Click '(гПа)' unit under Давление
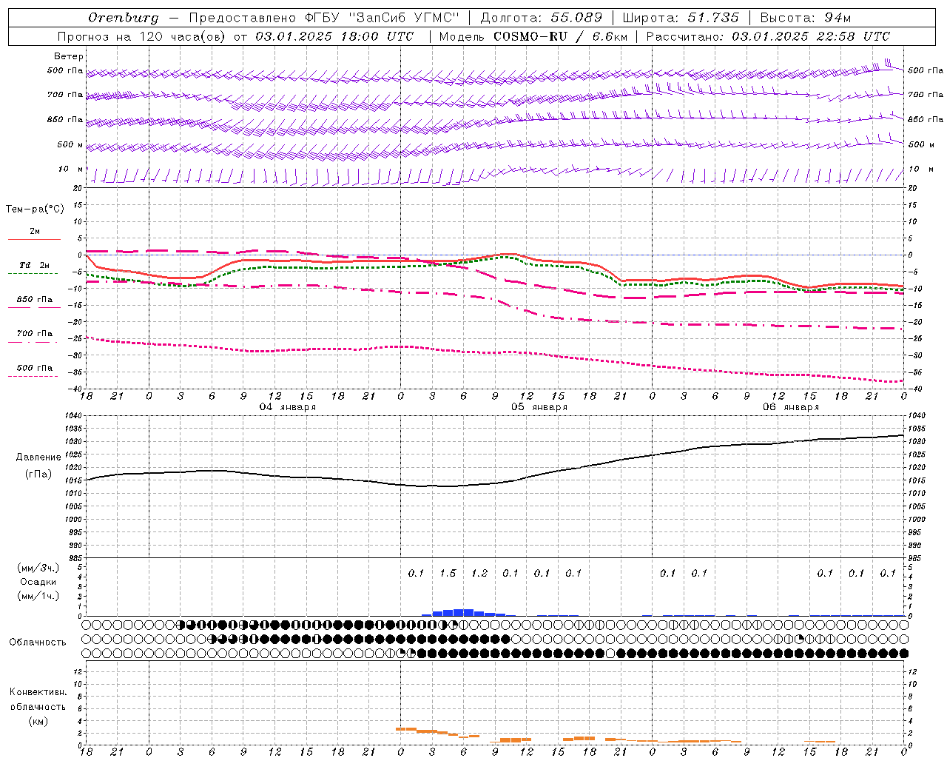Image resolution: width=947 pixels, height=758 pixels. click(x=38, y=474)
